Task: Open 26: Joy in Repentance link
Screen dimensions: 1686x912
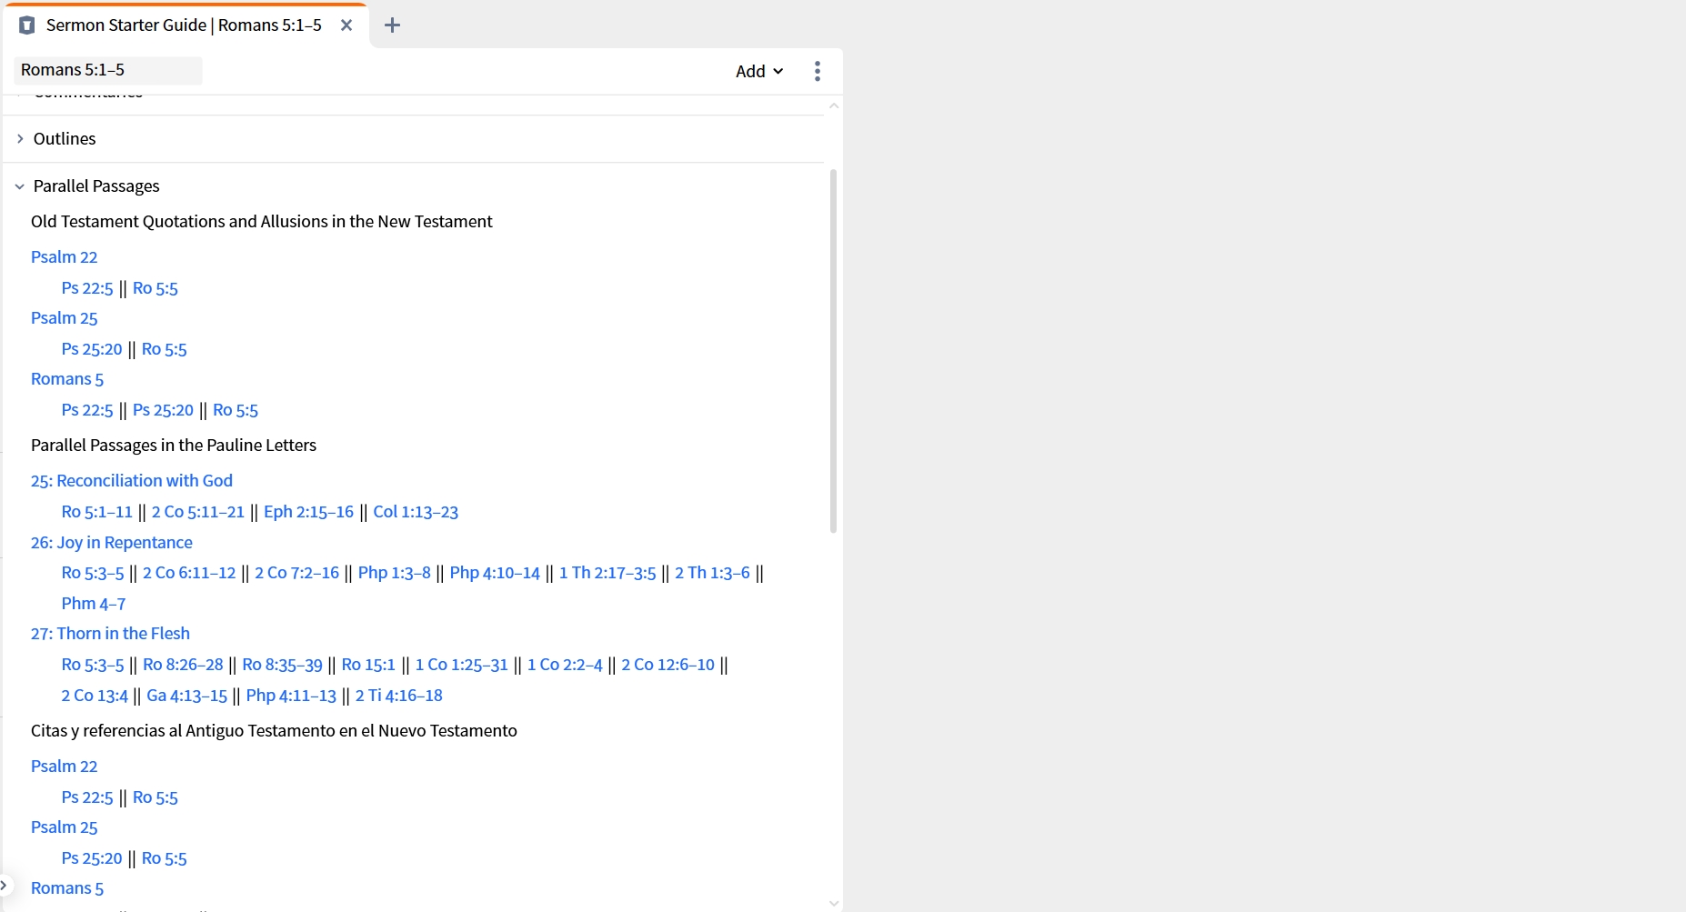Action: point(112,543)
